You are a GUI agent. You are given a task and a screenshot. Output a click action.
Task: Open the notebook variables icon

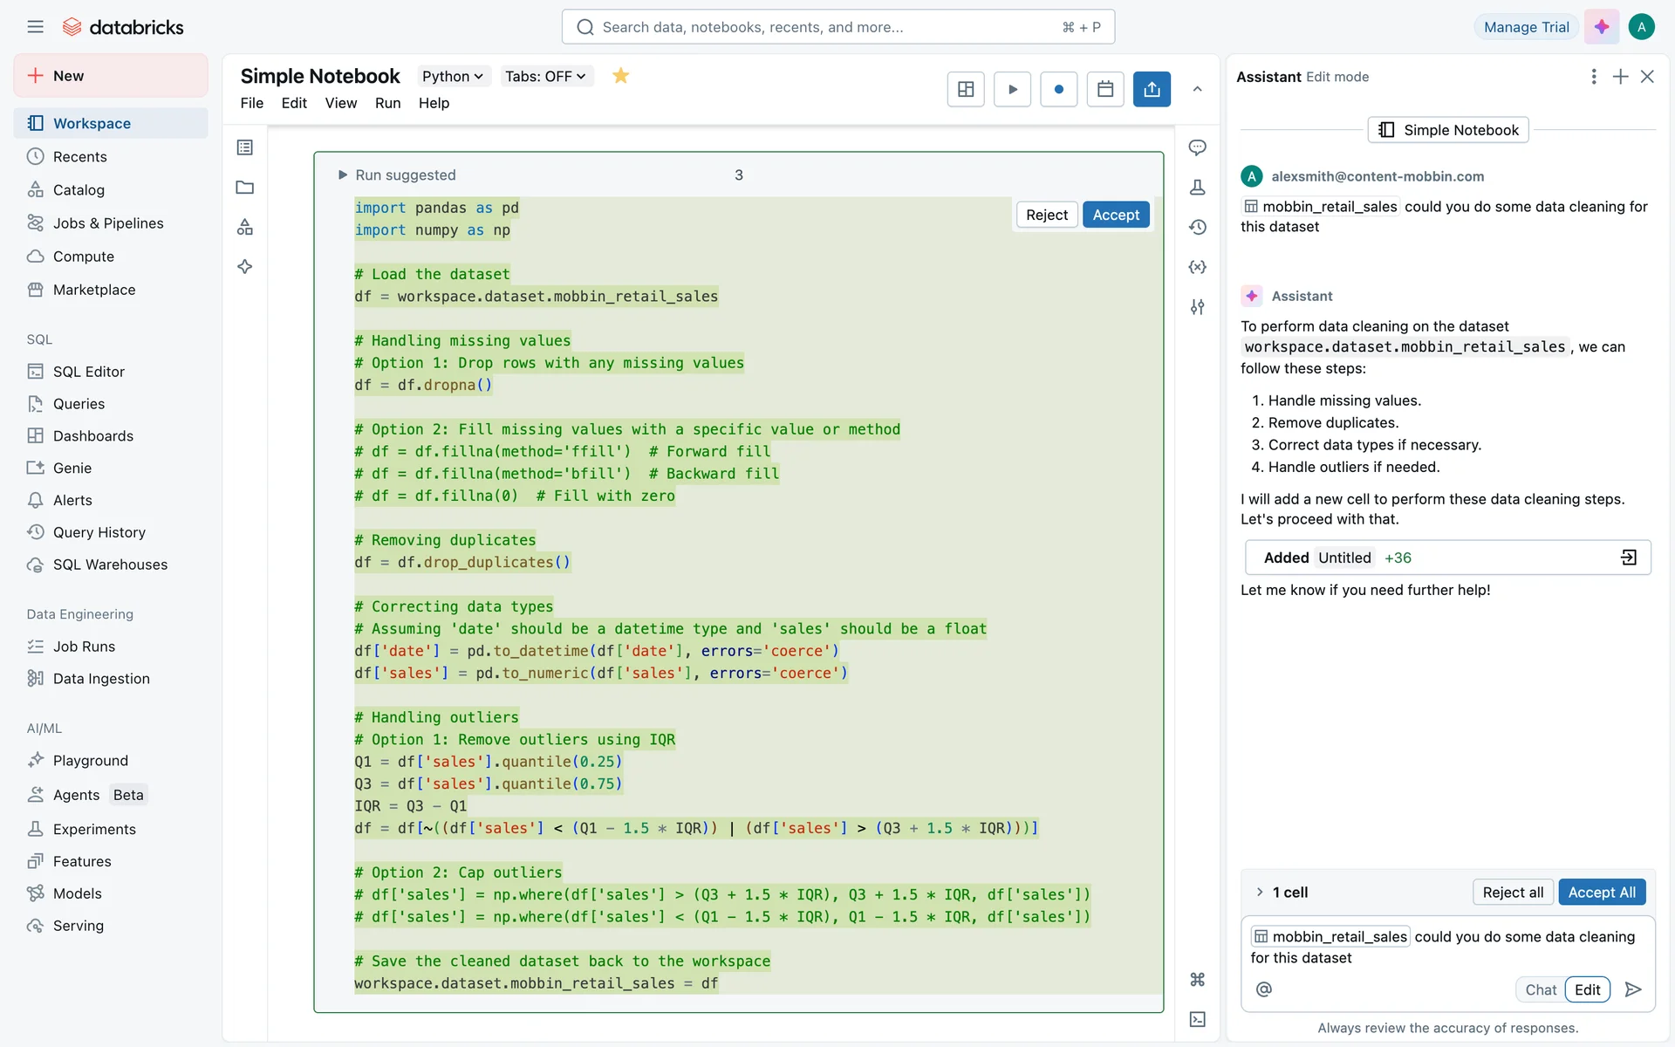click(x=1197, y=267)
